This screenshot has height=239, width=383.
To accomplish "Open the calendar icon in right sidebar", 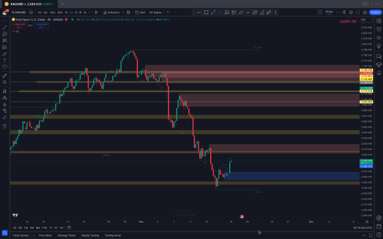I will tap(379, 226).
